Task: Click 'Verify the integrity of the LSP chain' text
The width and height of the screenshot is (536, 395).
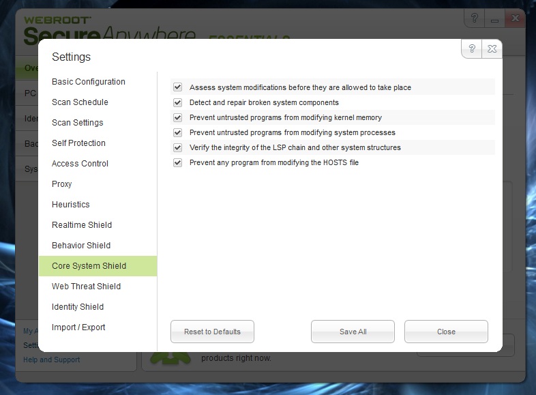Action: tap(295, 147)
